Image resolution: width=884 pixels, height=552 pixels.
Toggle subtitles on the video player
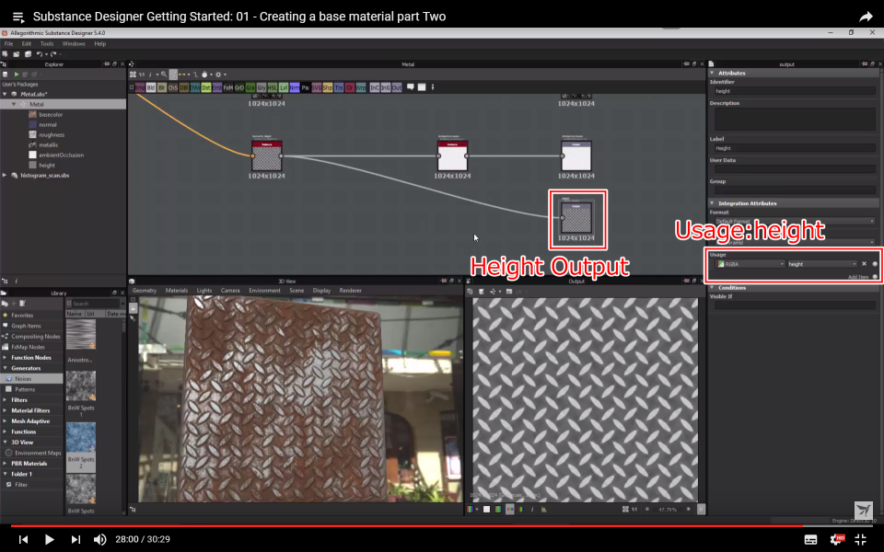pyautogui.click(x=810, y=540)
